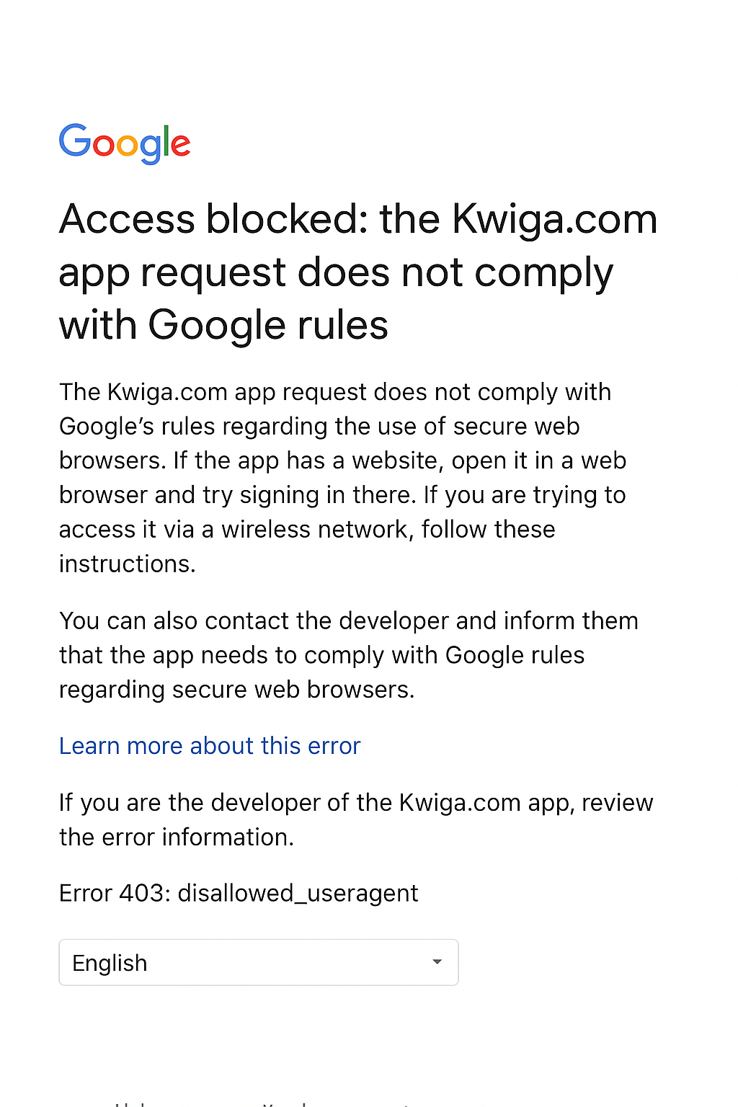Open "Learn more about this error" link
The width and height of the screenshot is (738, 1107).
click(x=210, y=746)
